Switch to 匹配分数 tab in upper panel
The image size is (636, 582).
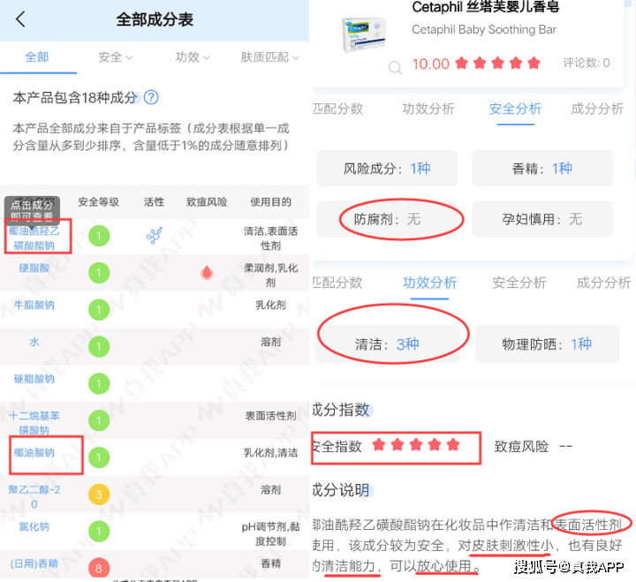point(337,109)
